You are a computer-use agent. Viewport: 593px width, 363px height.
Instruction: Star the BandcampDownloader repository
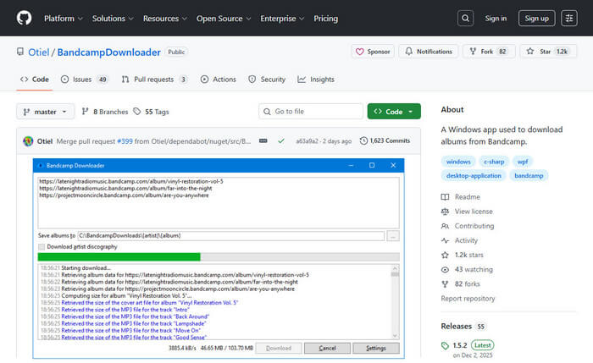547,52
